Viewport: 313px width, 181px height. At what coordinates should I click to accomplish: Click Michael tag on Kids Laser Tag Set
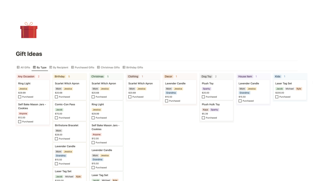pos(289,89)
